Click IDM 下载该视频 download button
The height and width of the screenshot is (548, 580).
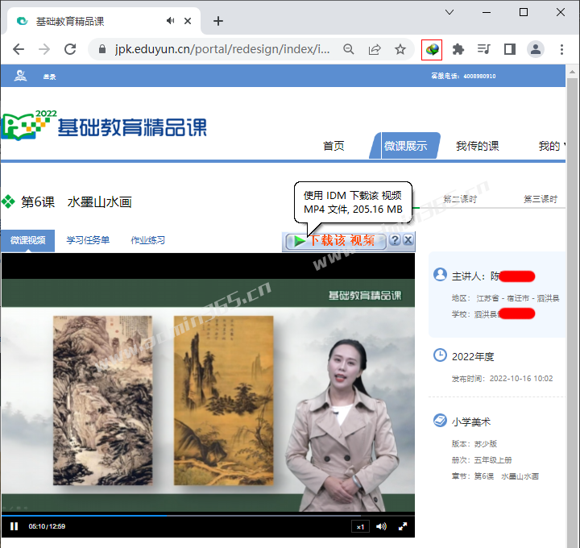click(x=336, y=241)
